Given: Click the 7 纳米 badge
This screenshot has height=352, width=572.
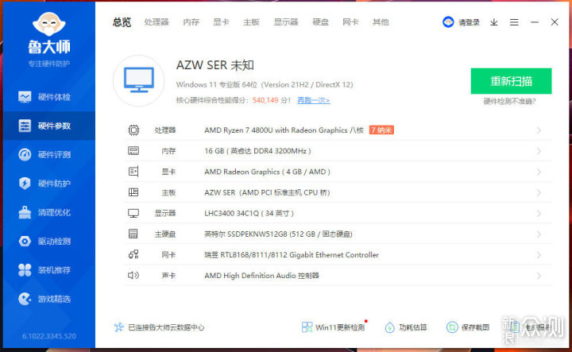Looking at the screenshot, I should click(381, 130).
